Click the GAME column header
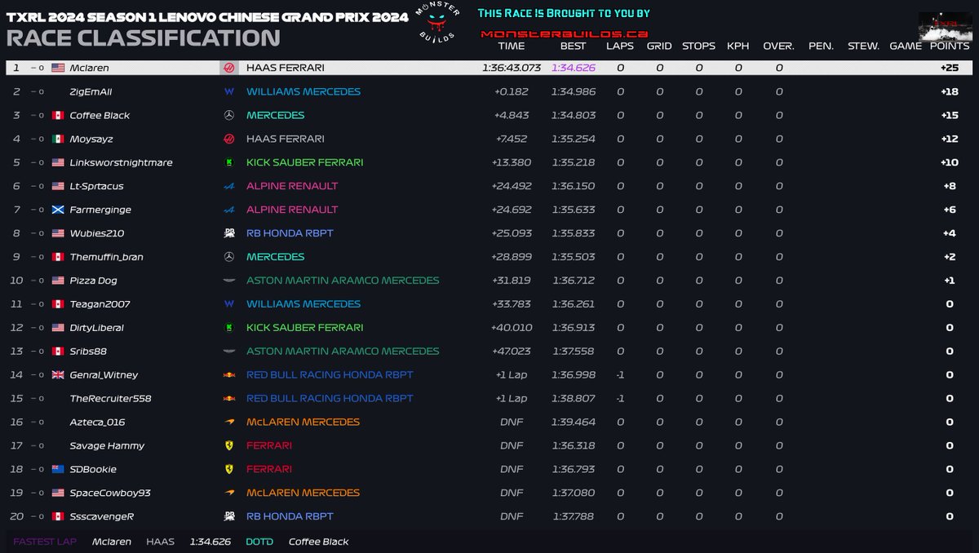The width and height of the screenshot is (979, 553). tap(906, 46)
